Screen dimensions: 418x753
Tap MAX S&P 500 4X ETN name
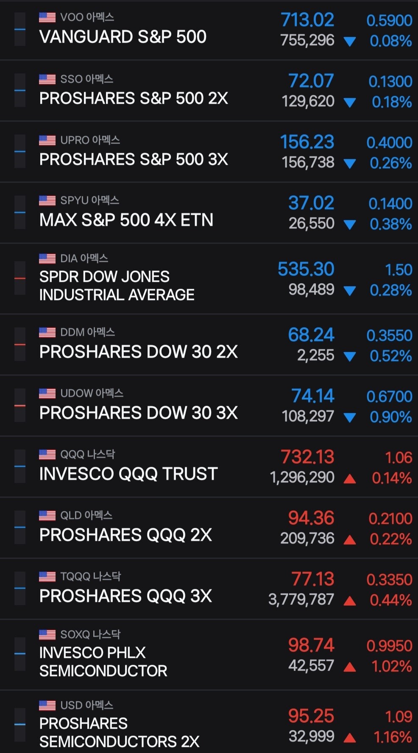click(126, 220)
